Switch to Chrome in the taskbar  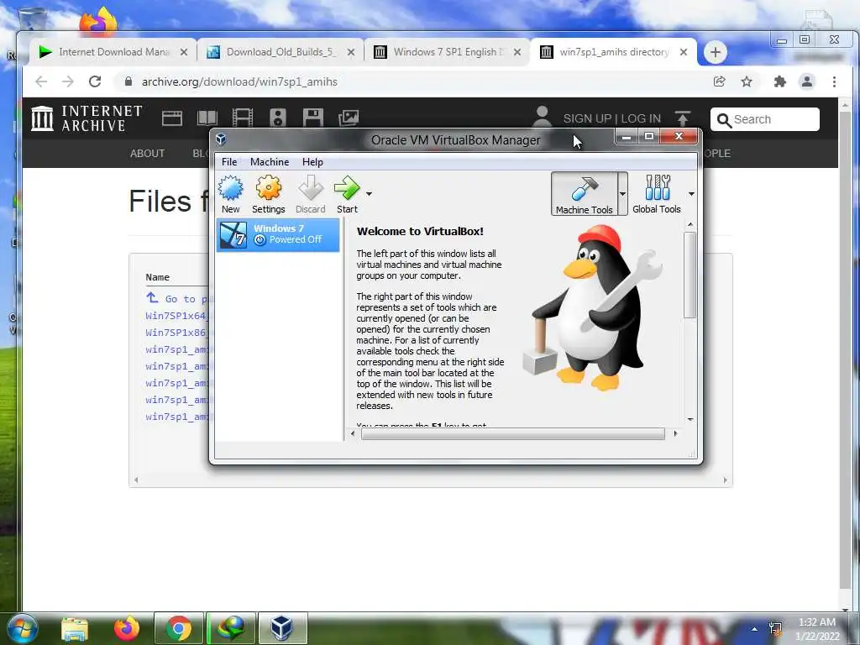pyautogui.click(x=178, y=628)
